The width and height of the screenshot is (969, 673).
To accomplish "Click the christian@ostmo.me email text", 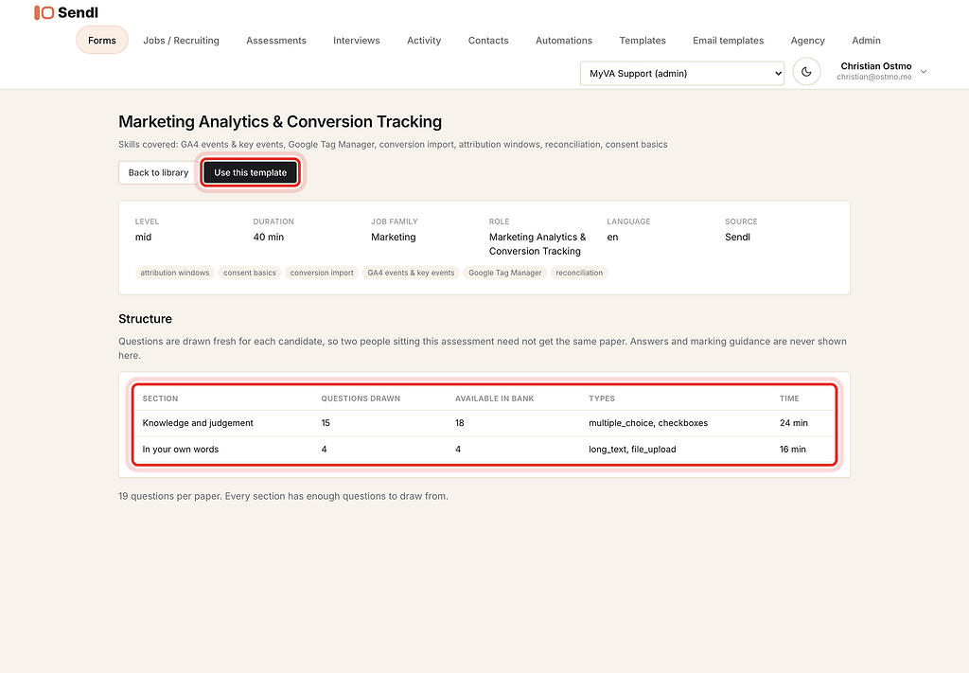I will tap(873, 78).
